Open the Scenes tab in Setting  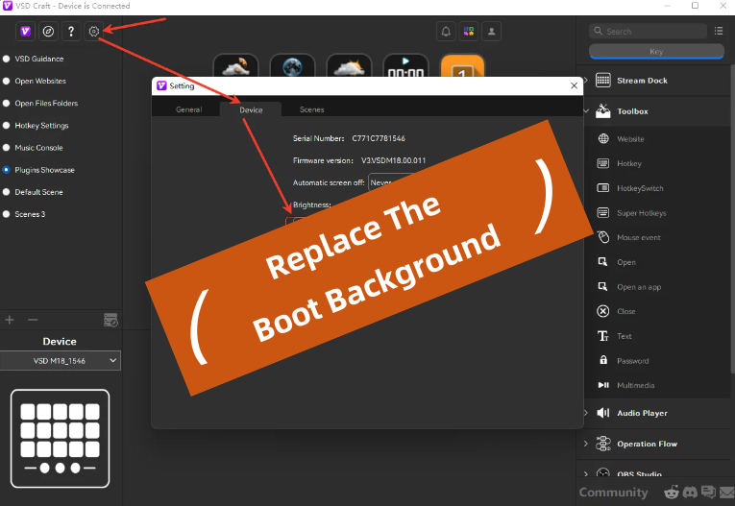(311, 110)
